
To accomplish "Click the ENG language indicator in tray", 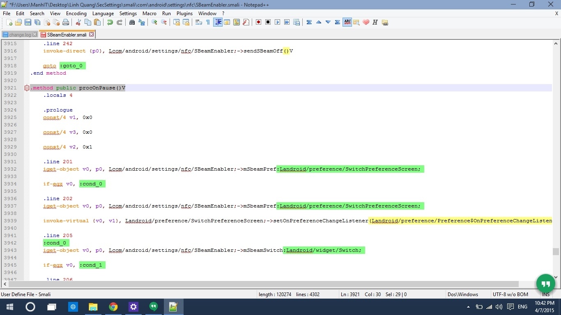I will coord(522,306).
